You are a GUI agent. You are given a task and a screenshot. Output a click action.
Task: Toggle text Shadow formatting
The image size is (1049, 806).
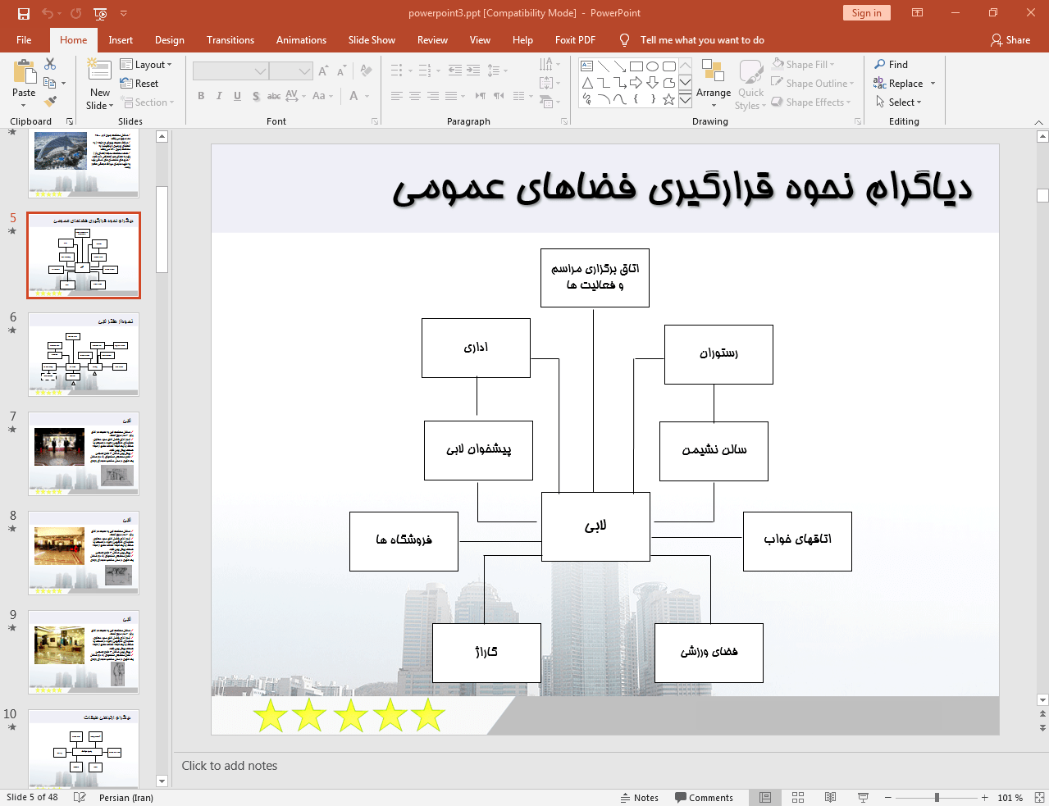click(256, 96)
